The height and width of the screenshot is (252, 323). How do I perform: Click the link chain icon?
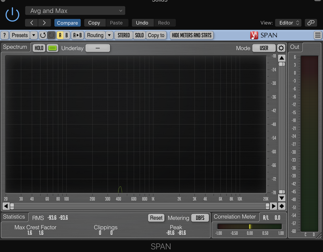point(311,23)
